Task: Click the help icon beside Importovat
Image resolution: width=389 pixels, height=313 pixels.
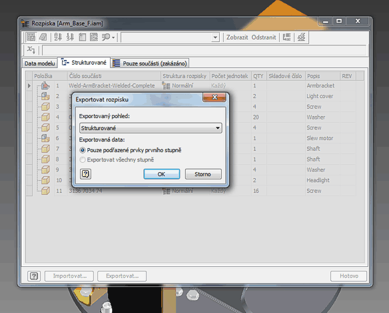Action: click(x=34, y=276)
